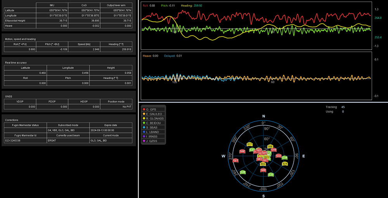Select the IMU column header
Image resolution: width=388 pixels, height=198 pixels.
[52, 5]
